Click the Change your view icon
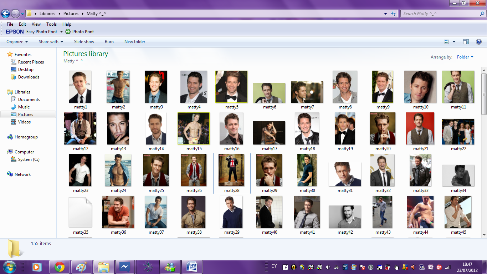Viewport: 487px width, 274px height. pos(446,42)
